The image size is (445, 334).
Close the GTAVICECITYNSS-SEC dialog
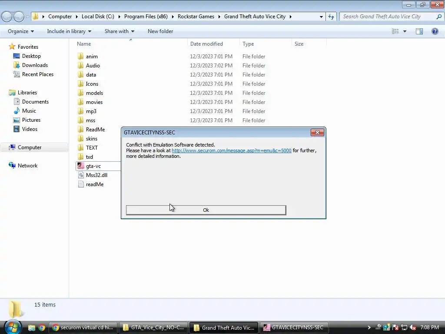pos(317,132)
